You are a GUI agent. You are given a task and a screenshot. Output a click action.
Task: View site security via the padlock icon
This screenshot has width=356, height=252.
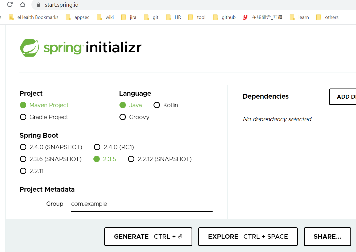click(39, 5)
